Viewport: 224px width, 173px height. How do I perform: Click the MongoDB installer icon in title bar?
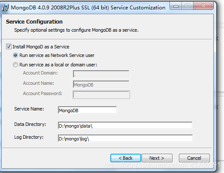pyautogui.click(x=6, y=8)
